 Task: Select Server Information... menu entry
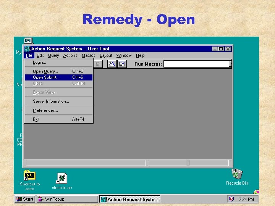tap(58, 101)
